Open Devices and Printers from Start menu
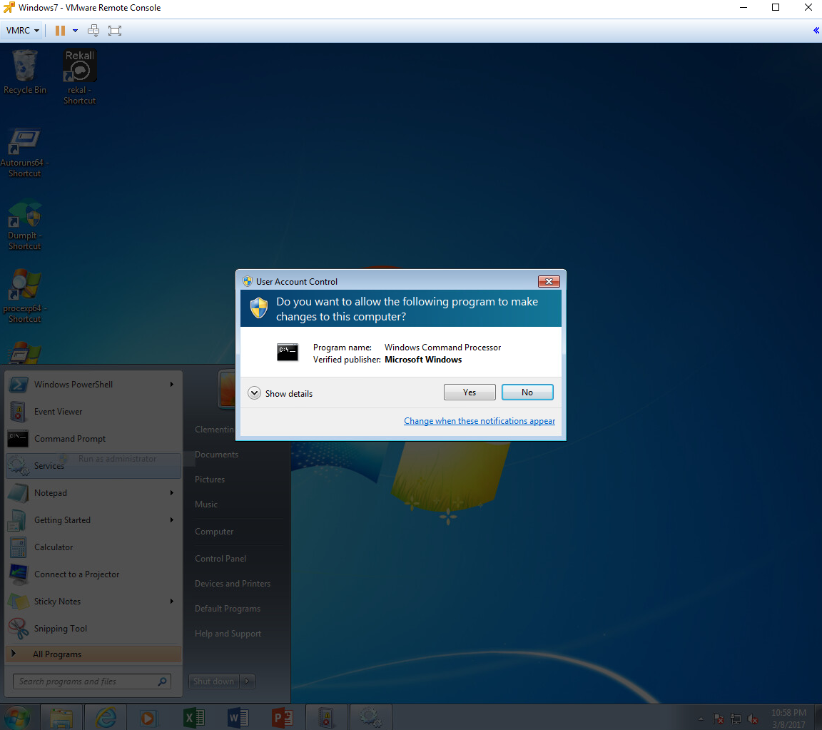Viewport: 822px width, 730px height. pyautogui.click(x=233, y=584)
